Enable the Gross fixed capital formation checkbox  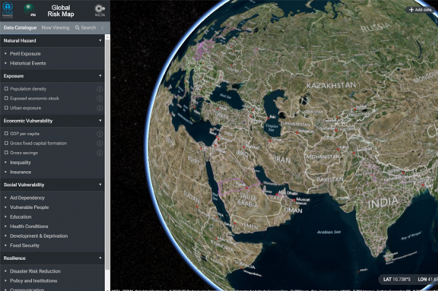[x=6, y=143]
